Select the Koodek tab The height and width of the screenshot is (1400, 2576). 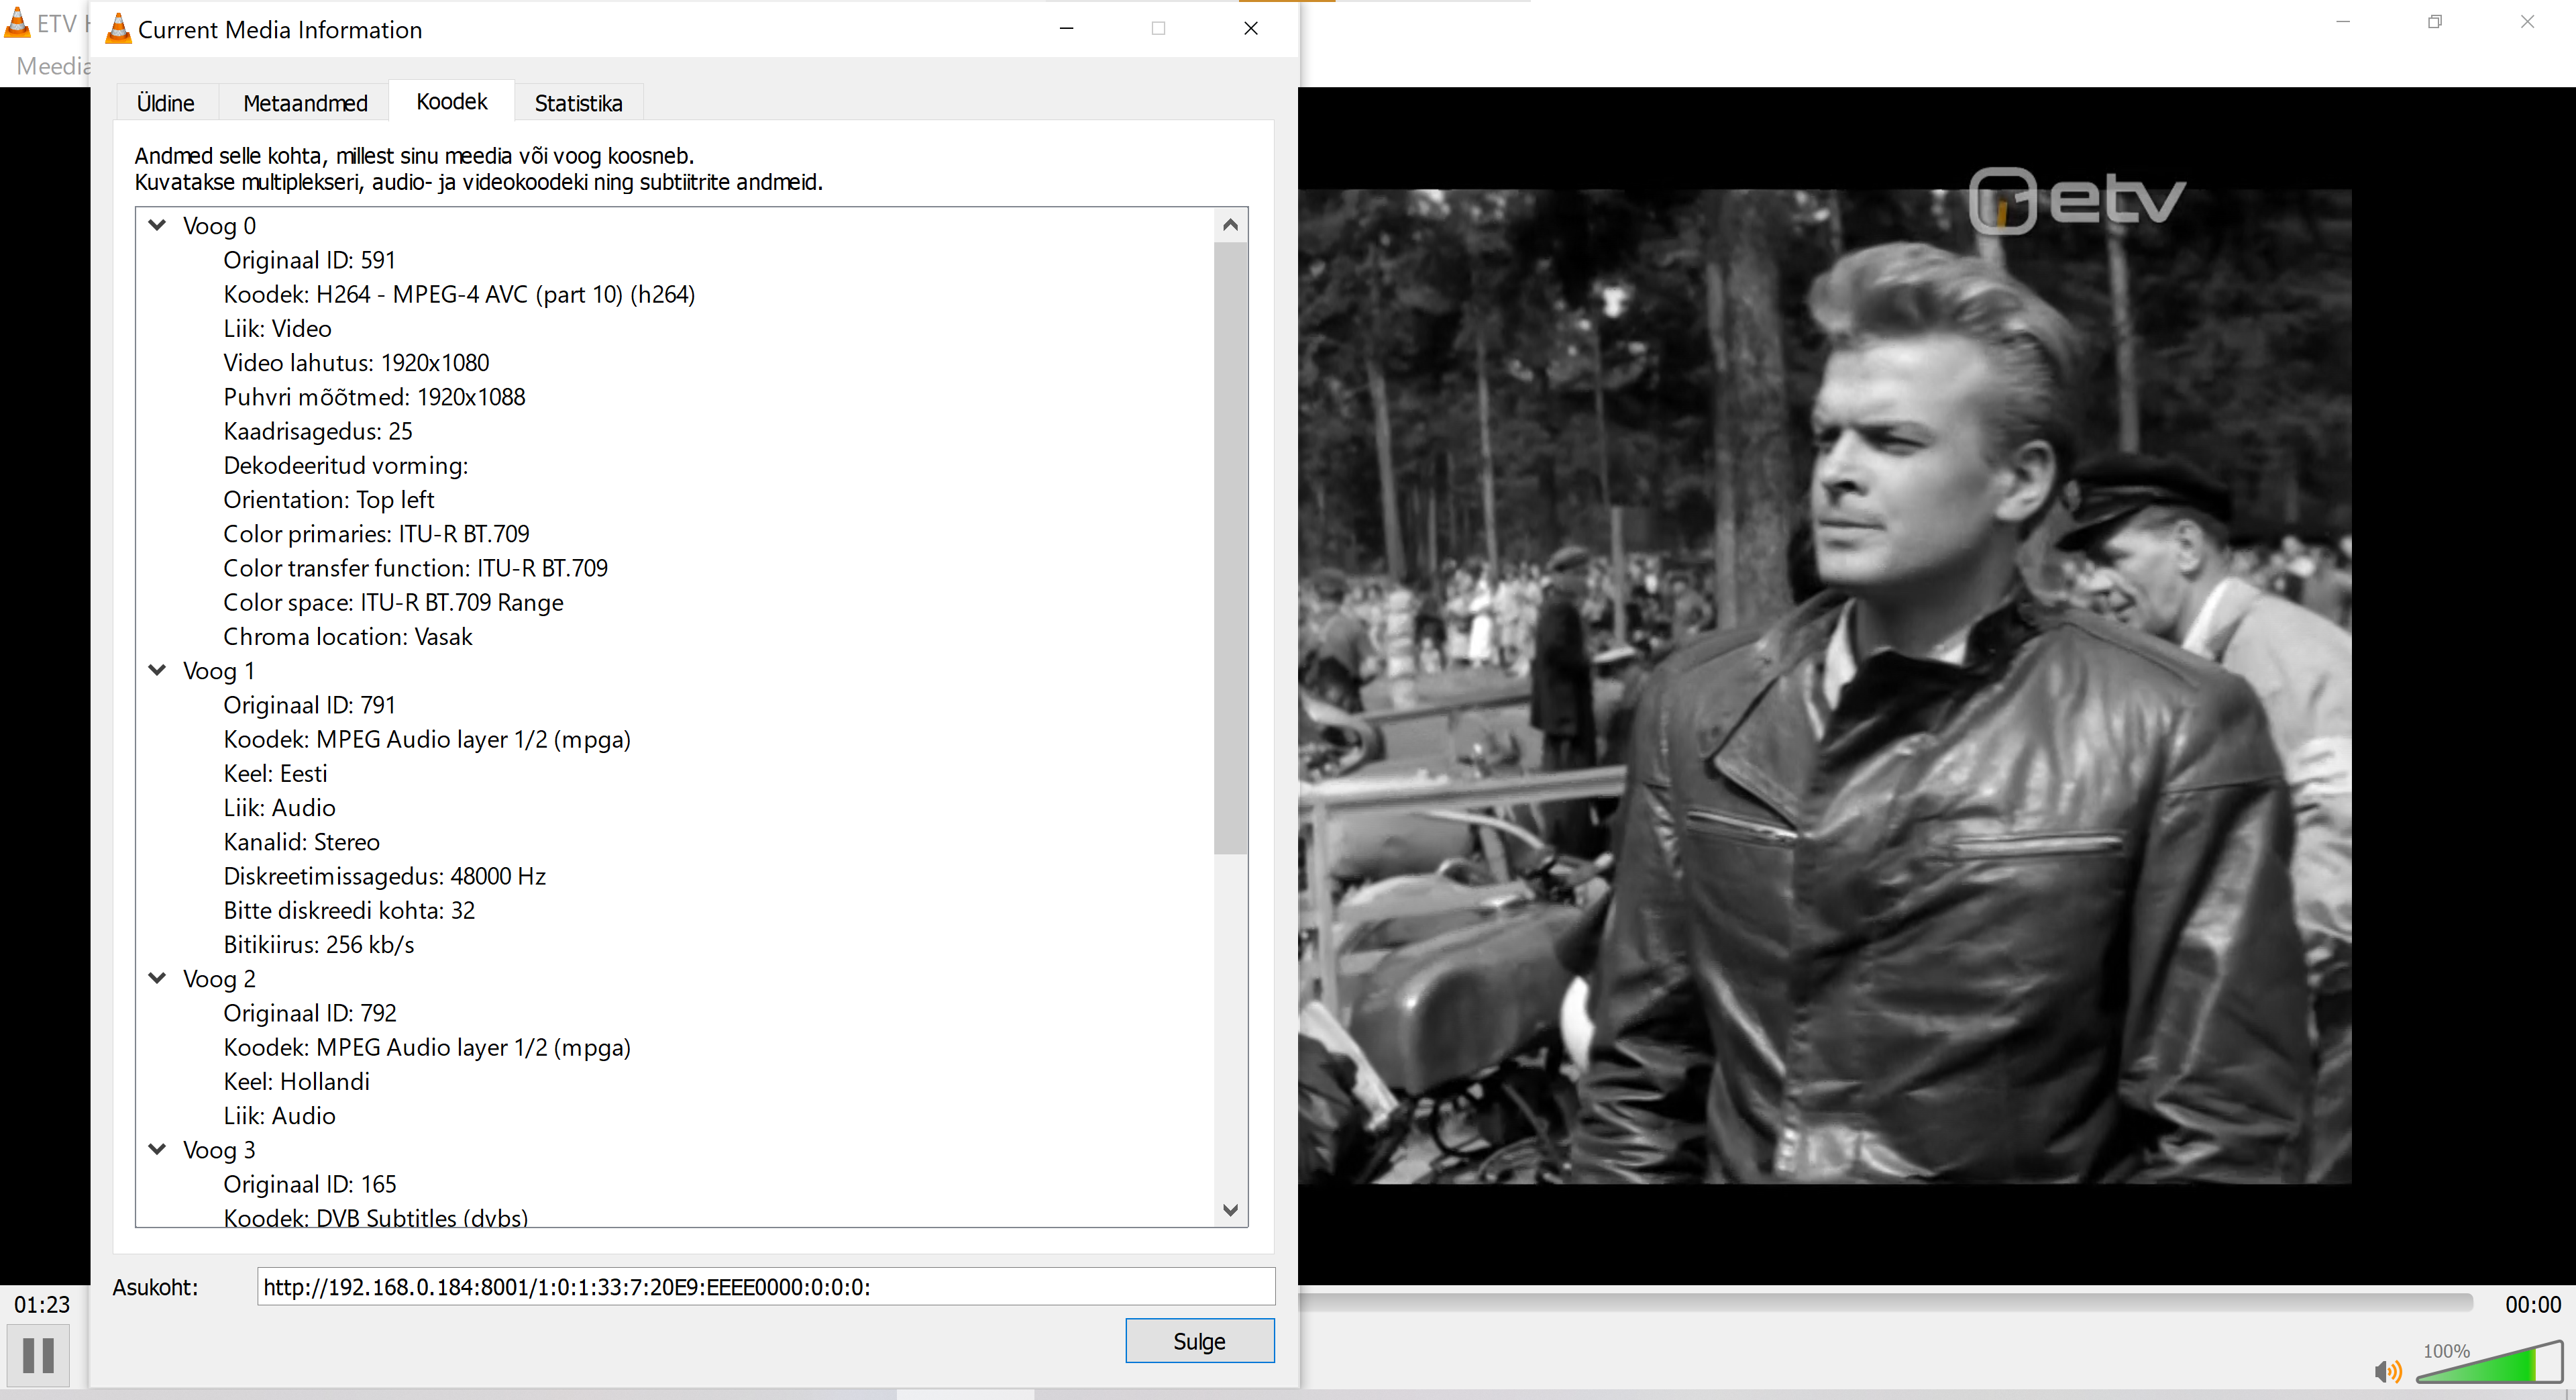pyautogui.click(x=452, y=101)
